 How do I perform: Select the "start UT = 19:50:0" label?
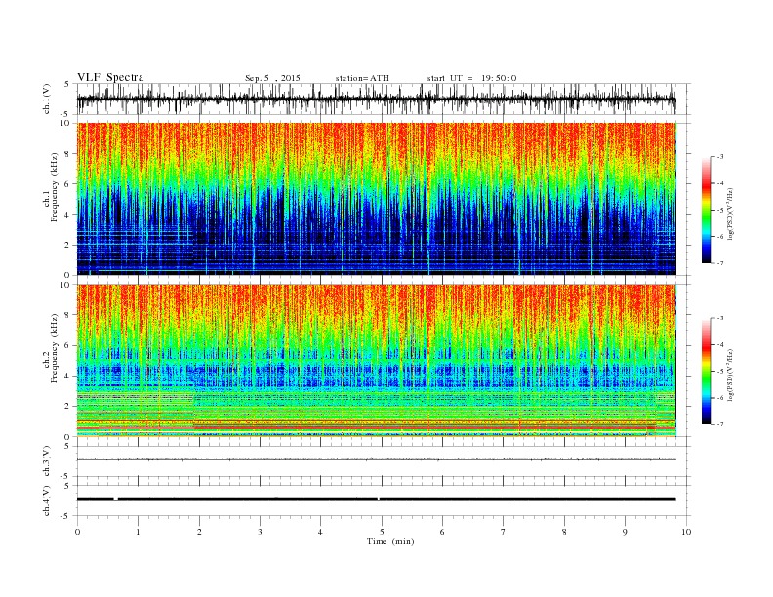tap(471, 78)
